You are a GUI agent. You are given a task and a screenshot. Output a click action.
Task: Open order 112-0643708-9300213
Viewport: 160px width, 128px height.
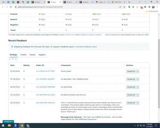(45, 103)
